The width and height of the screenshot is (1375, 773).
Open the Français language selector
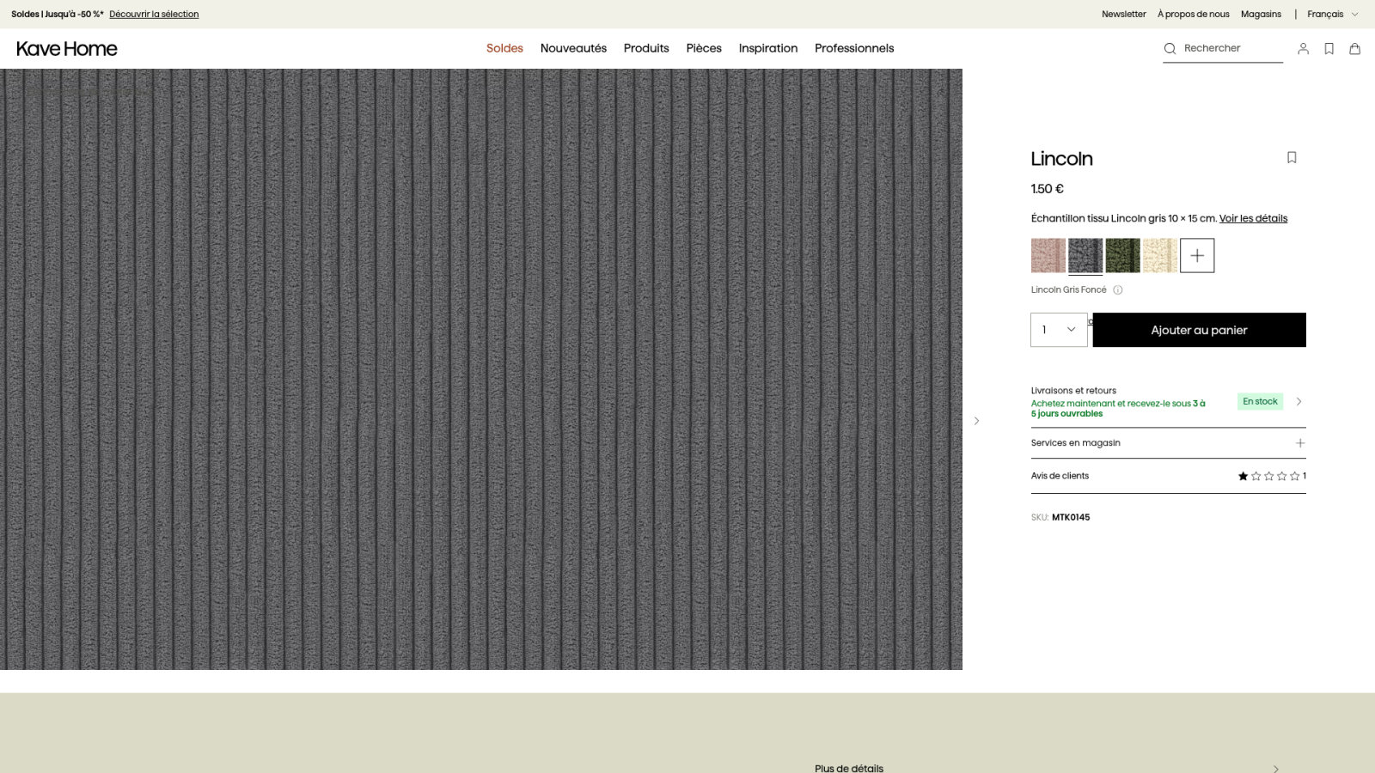1333,15
